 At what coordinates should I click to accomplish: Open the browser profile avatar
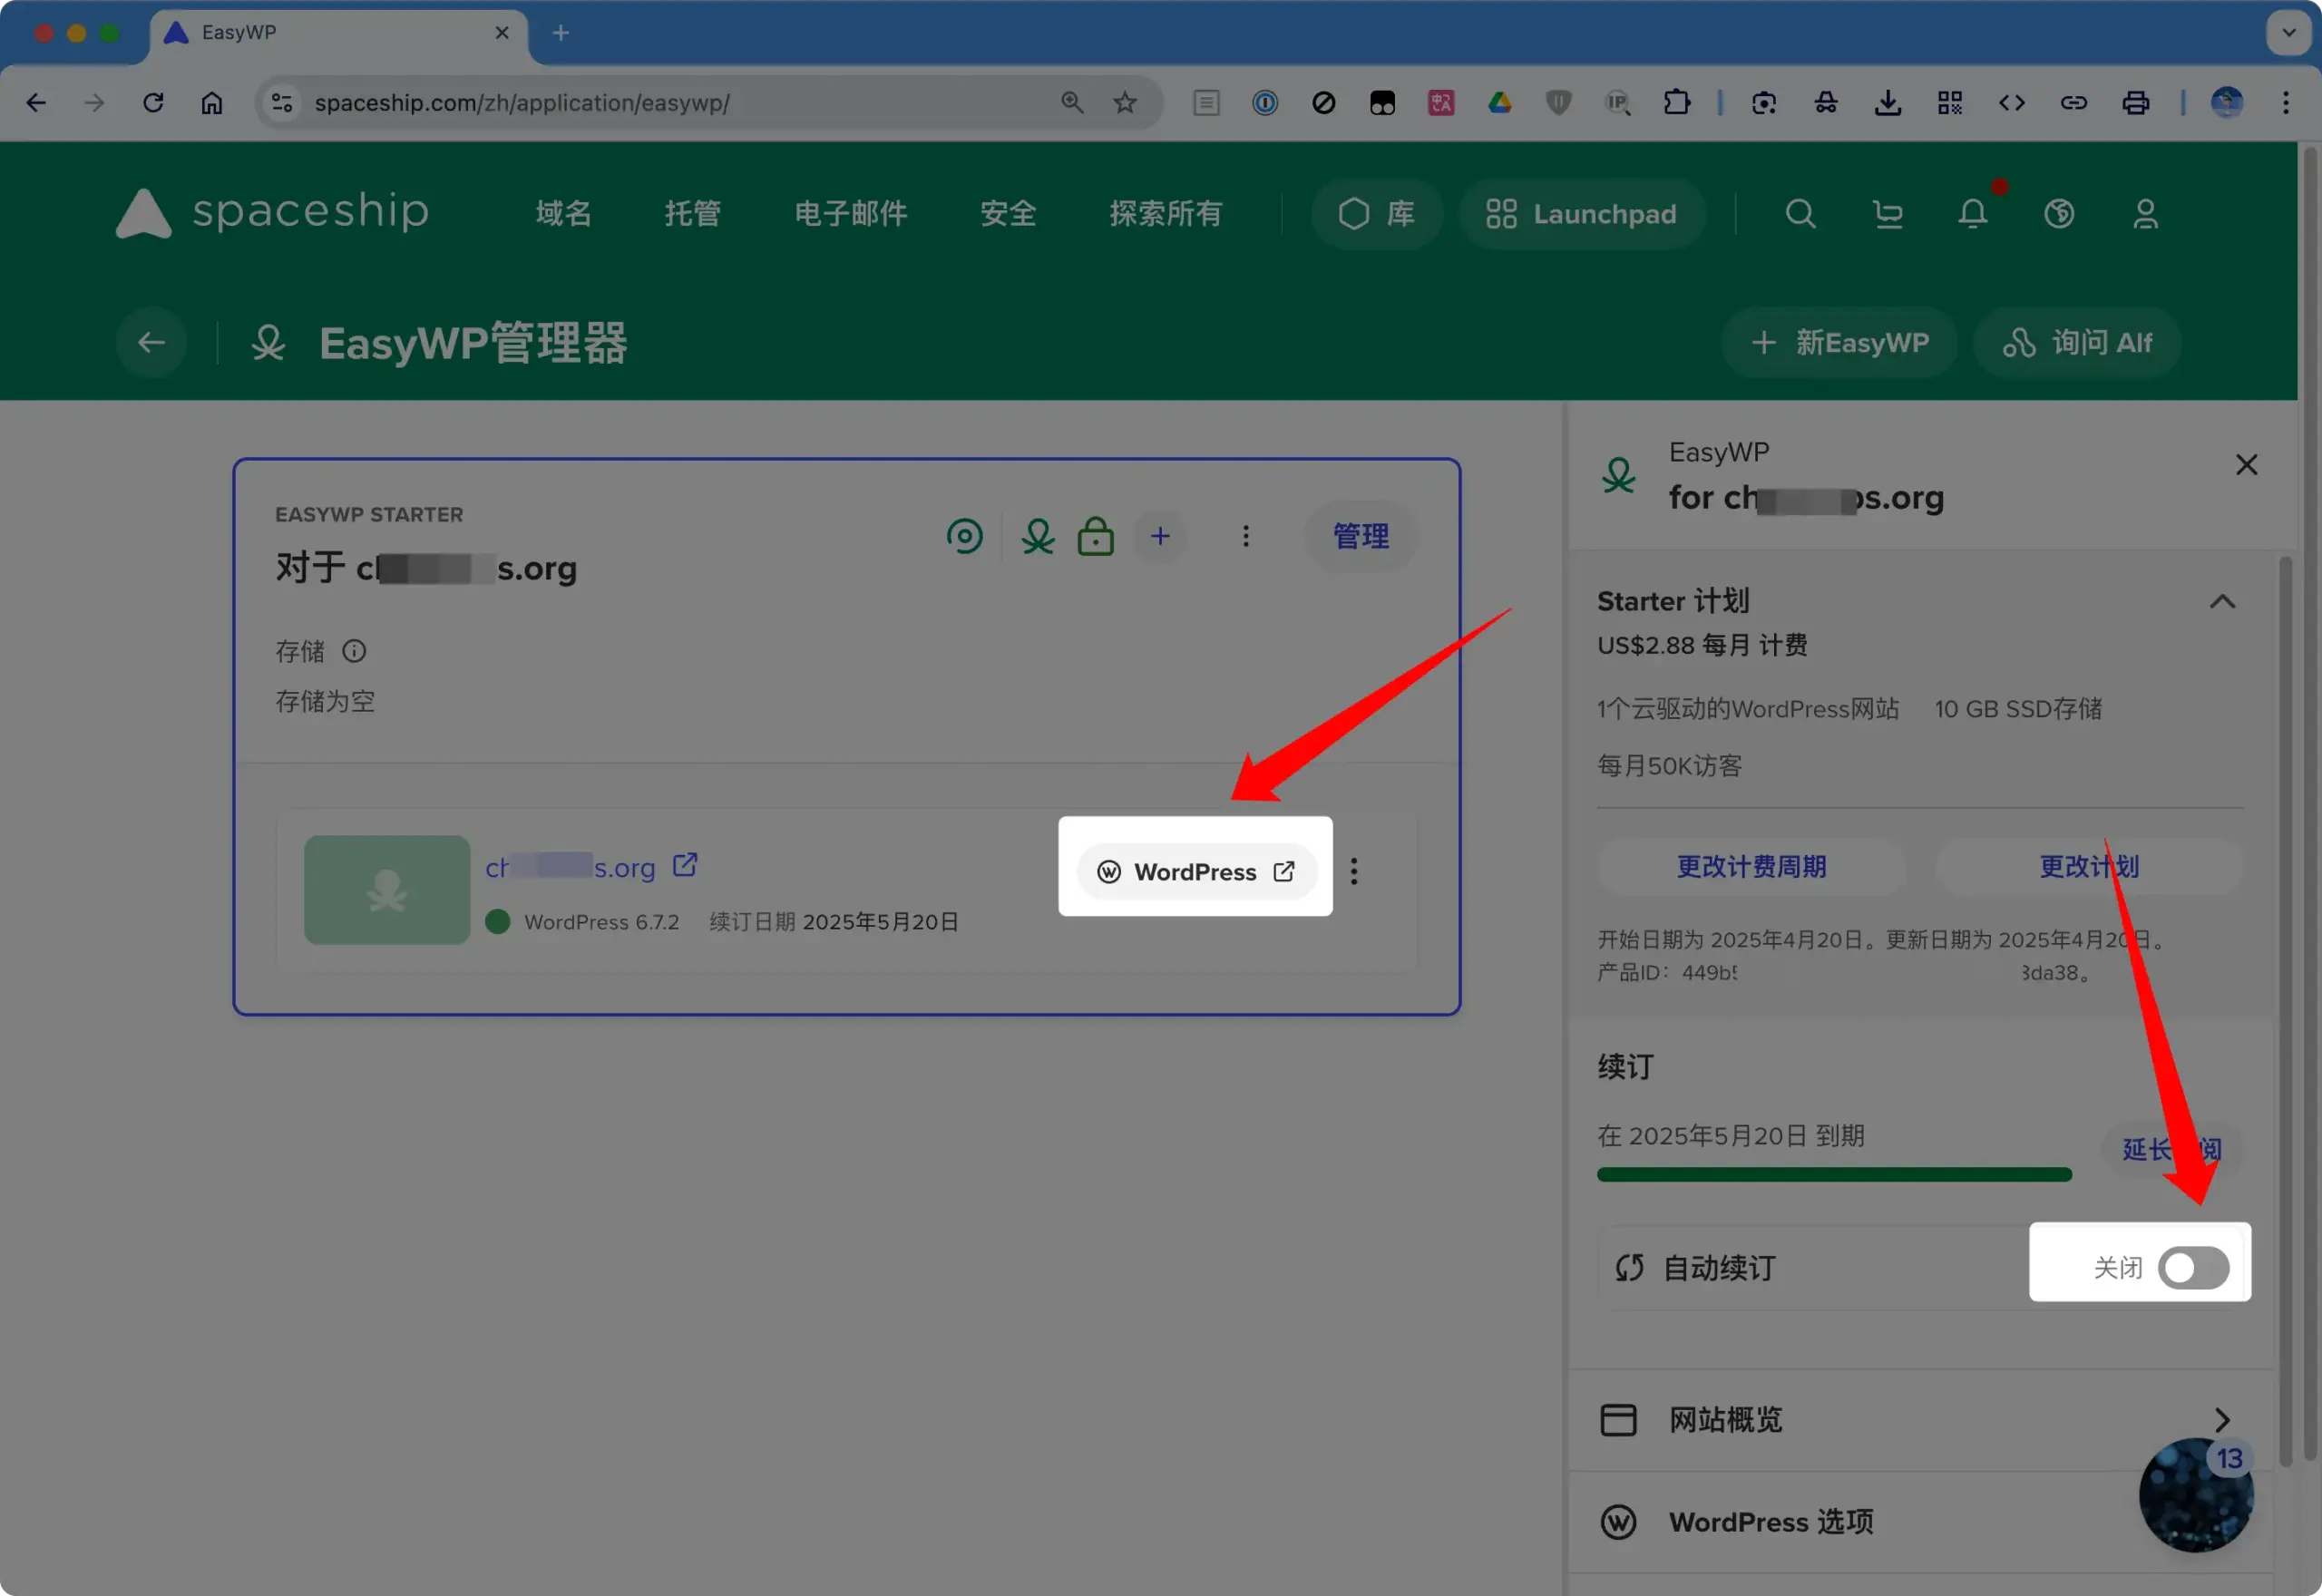coord(2226,102)
